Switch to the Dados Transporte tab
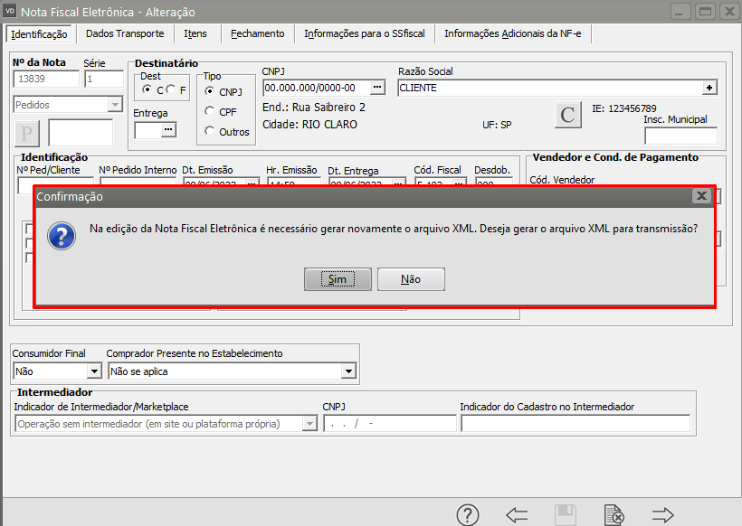The height and width of the screenshot is (526, 742). pos(125,33)
